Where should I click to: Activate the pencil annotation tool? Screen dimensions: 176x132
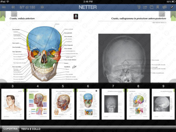pos(172,7)
